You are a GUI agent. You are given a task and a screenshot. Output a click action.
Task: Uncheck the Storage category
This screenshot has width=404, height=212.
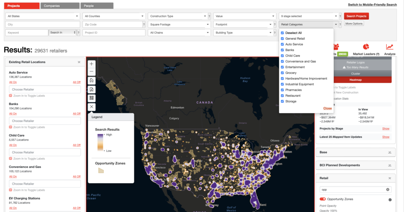point(282,101)
